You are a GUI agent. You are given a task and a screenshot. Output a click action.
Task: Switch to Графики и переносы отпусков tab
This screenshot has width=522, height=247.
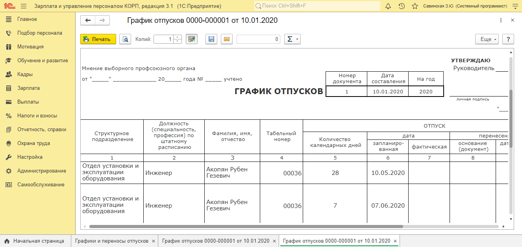tap(112, 241)
